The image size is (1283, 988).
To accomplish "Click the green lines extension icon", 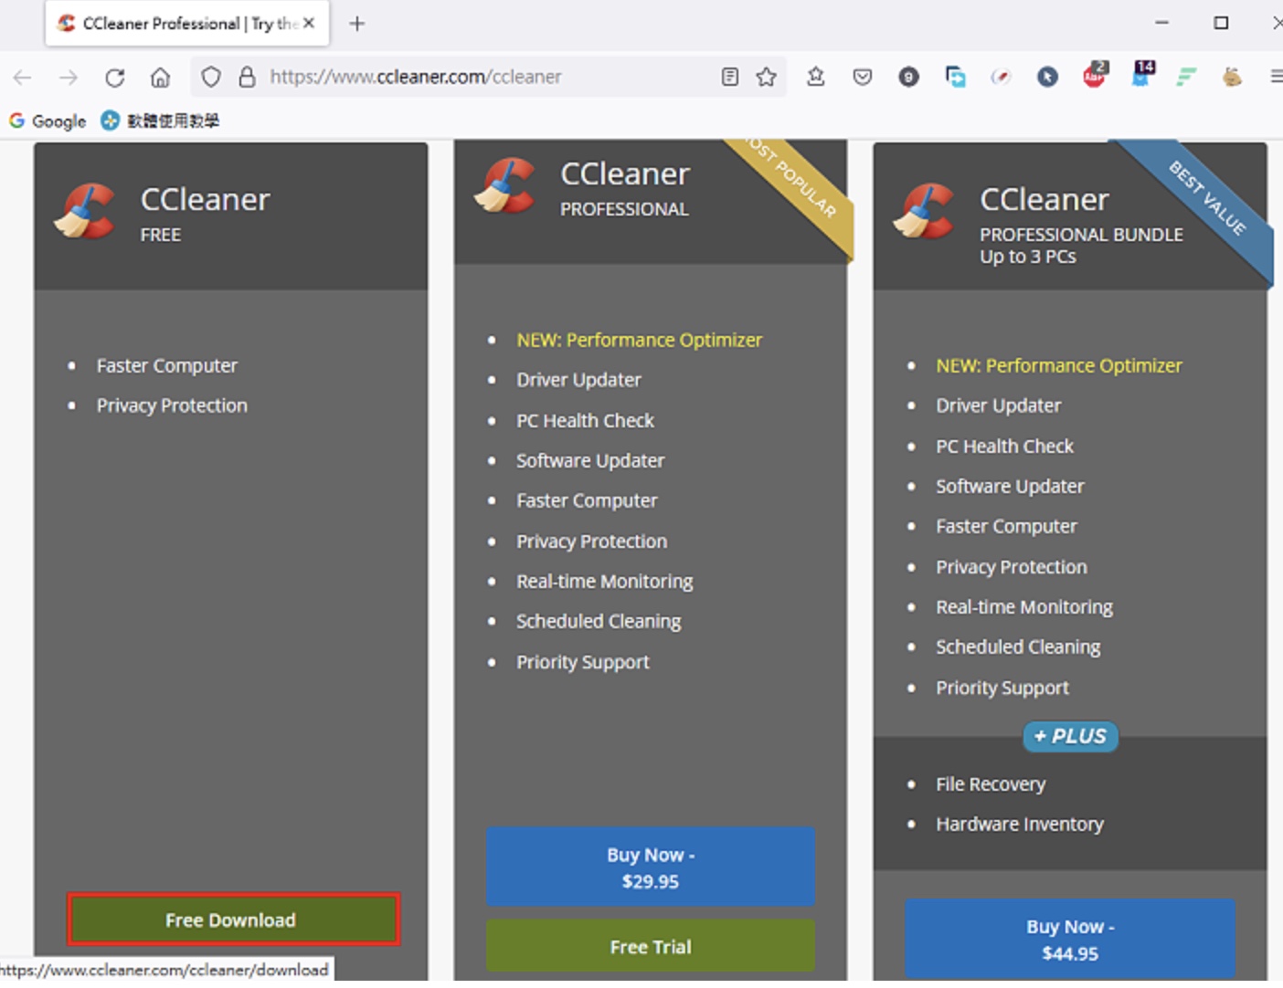I will pyautogui.click(x=1186, y=77).
